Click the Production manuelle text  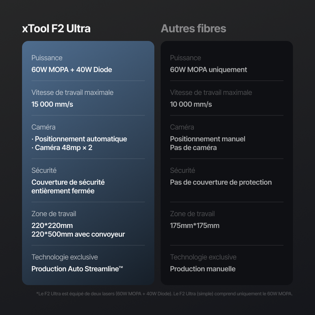point(203,269)
